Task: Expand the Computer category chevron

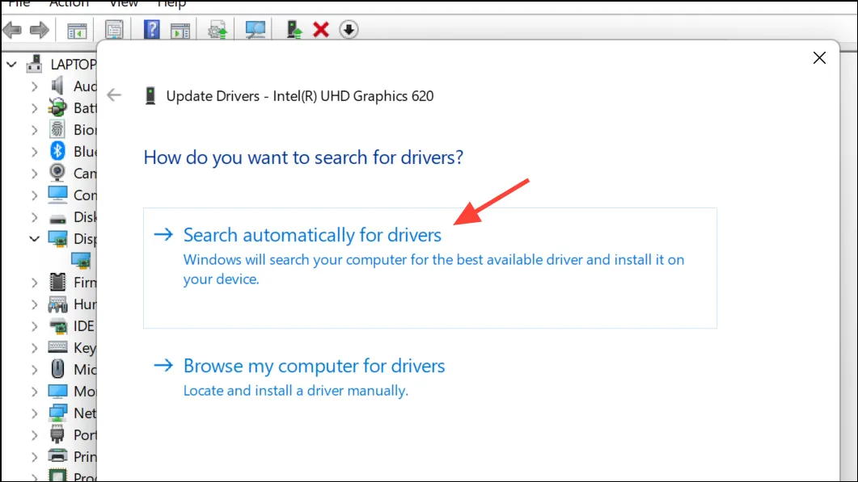Action: tap(34, 195)
